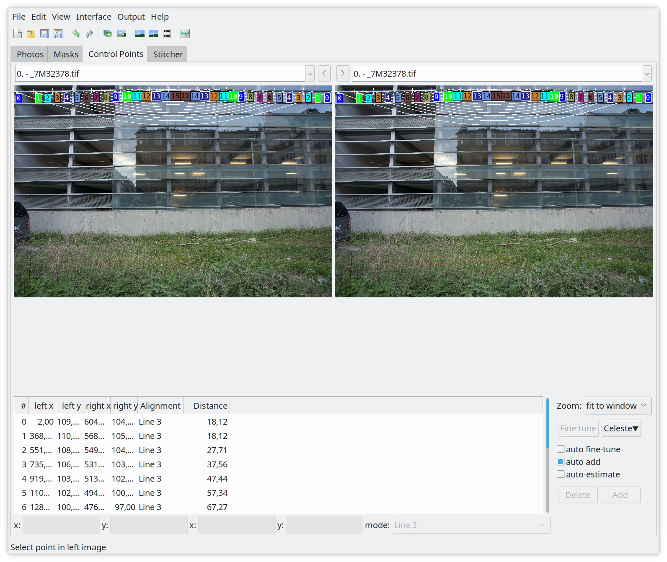Open the Celeste dropdown button
Image resolution: width=667 pixels, height=562 pixels.
(621, 428)
